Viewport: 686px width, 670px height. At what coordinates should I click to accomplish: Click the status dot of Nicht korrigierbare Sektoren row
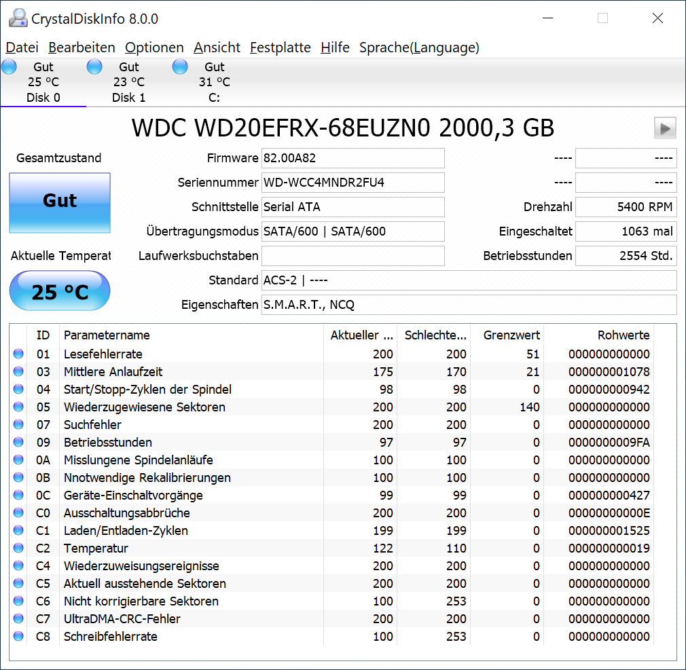[18, 601]
